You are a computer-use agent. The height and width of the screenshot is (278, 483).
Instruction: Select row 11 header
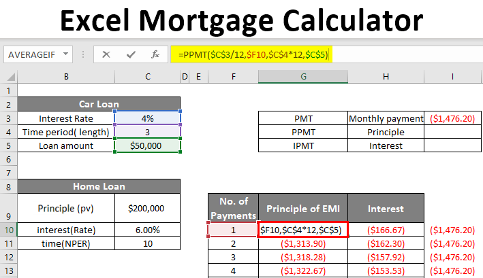(9, 243)
